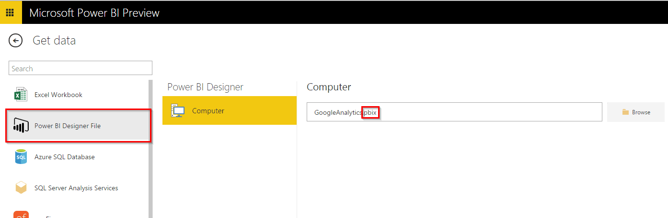Click the Computer monitor icon

coord(178,111)
